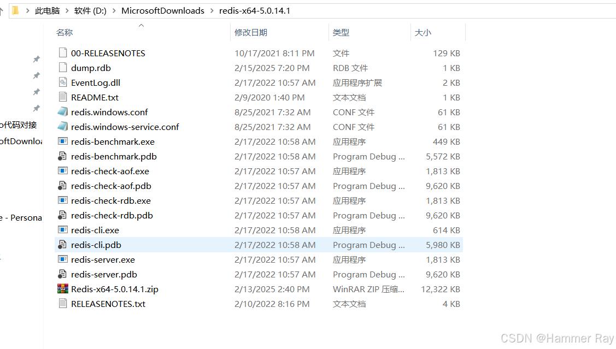Select the redis-benchmark.exe application icon
This screenshot has height=349, width=616.
pyautogui.click(x=63, y=141)
